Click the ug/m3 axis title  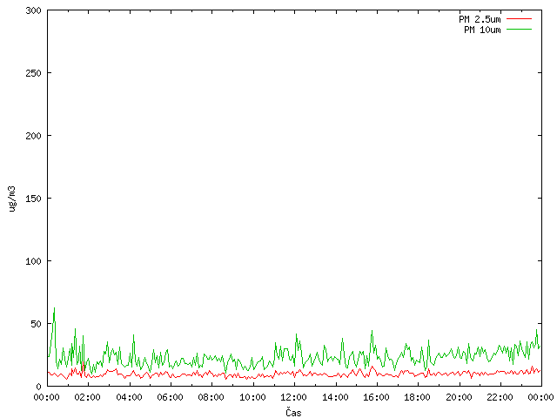(x=12, y=199)
